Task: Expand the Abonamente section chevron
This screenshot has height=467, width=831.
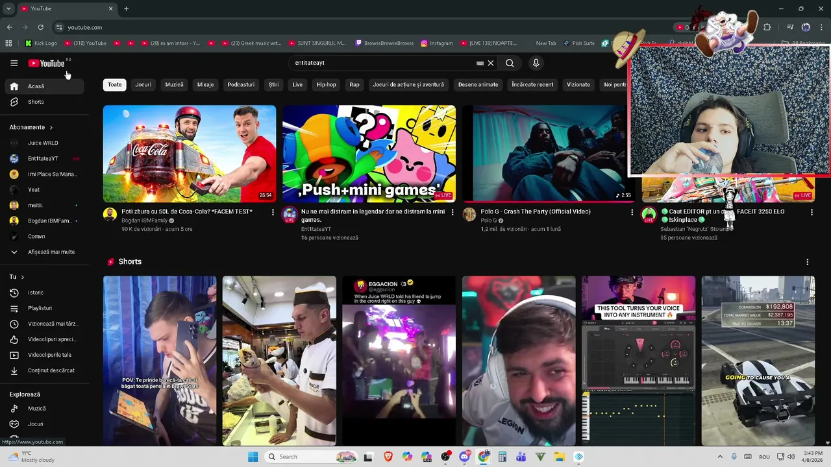Action: coord(51,127)
